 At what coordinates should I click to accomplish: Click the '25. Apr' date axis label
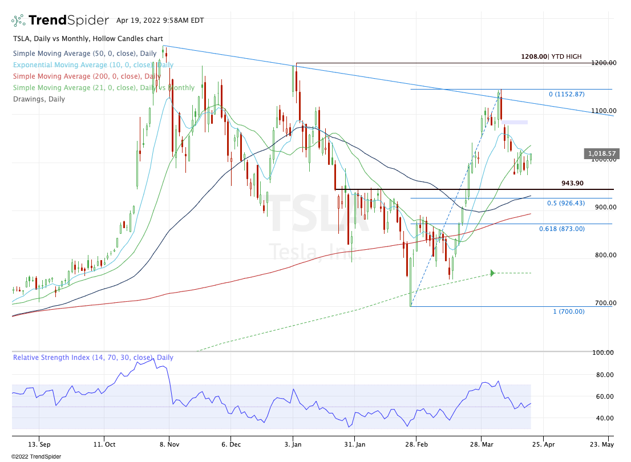click(544, 444)
